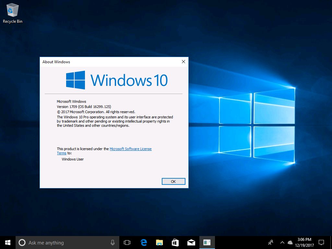Screen dimensions: 332x249
Task: Click the '© 2017 Microsoft Corporation' line
Action: click(x=96, y=112)
